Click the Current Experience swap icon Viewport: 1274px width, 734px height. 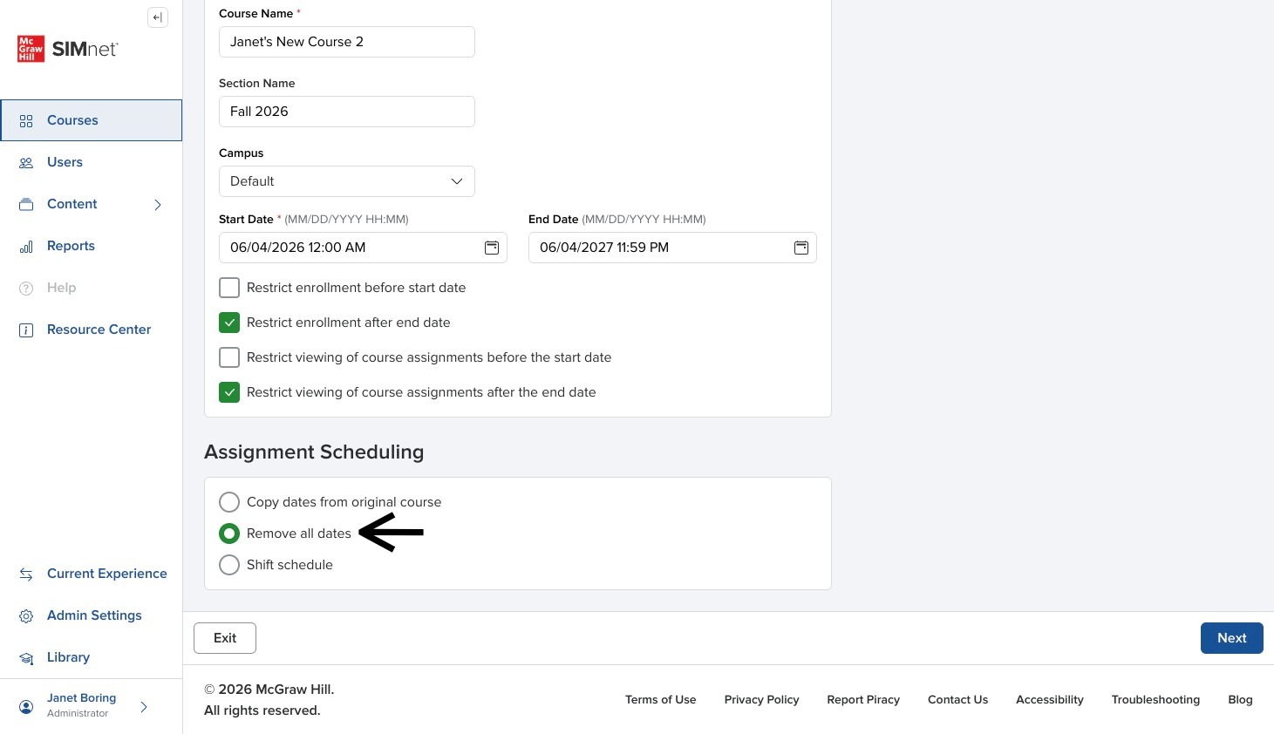[26, 574]
